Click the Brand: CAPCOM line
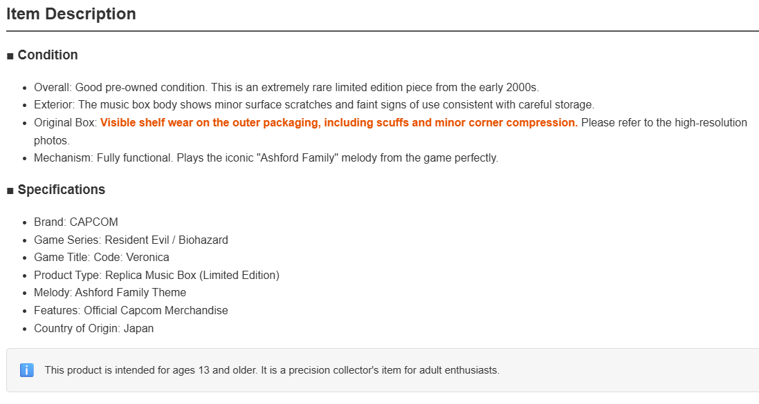 point(76,222)
